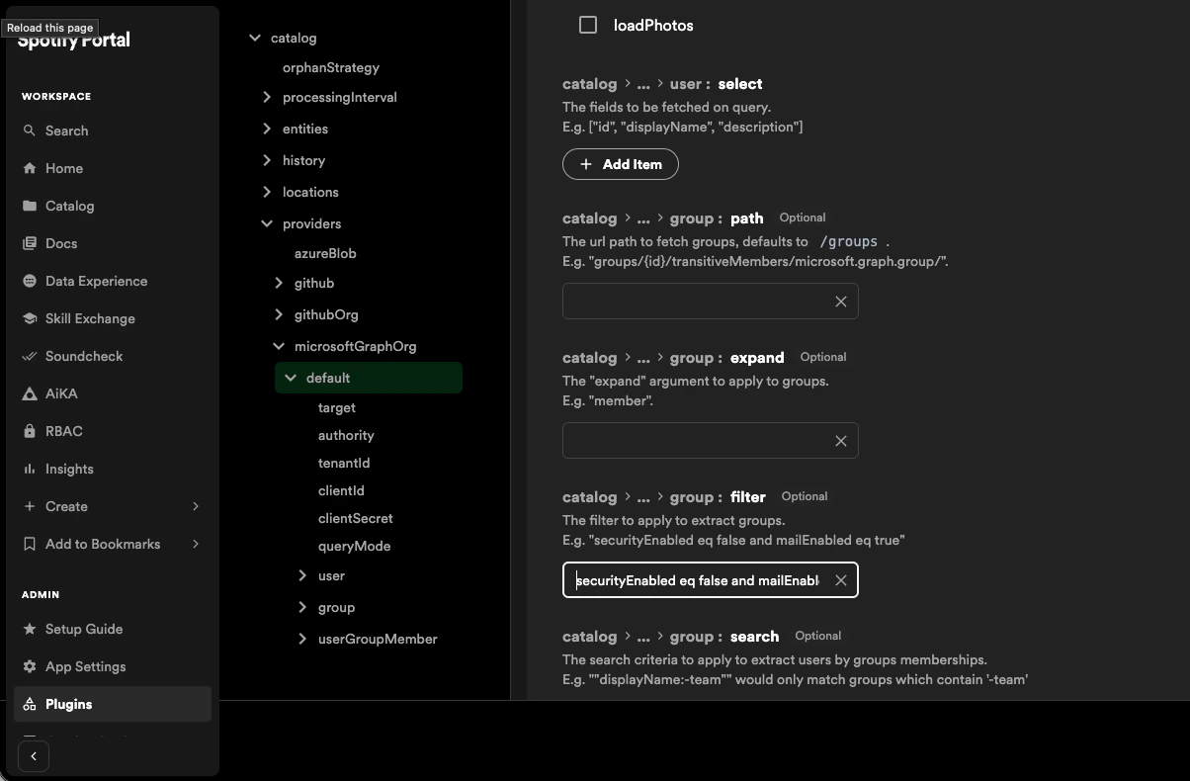Click catalog breadcrumb in group filter heading

589,497
